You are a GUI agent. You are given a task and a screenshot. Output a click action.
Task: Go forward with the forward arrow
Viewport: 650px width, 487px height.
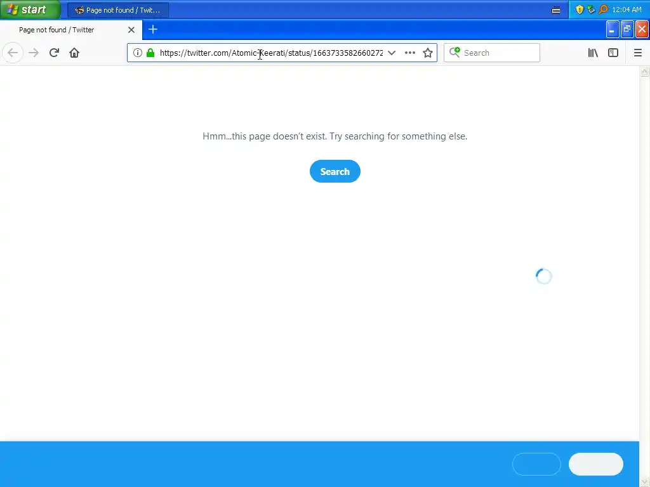click(34, 53)
